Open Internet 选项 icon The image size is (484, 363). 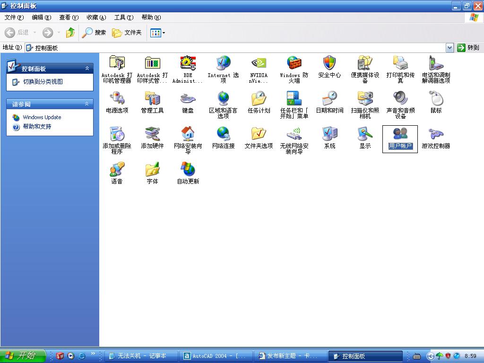pos(223,63)
